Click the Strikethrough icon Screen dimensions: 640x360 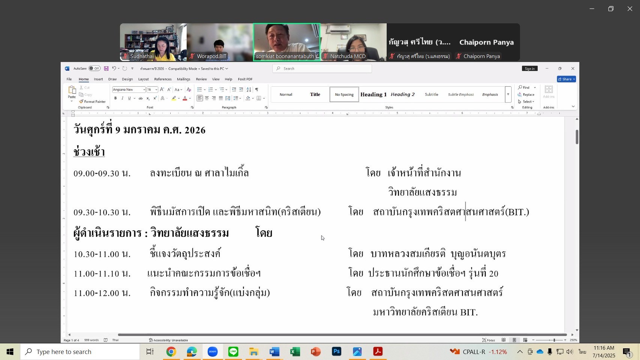(x=141, y=98)
